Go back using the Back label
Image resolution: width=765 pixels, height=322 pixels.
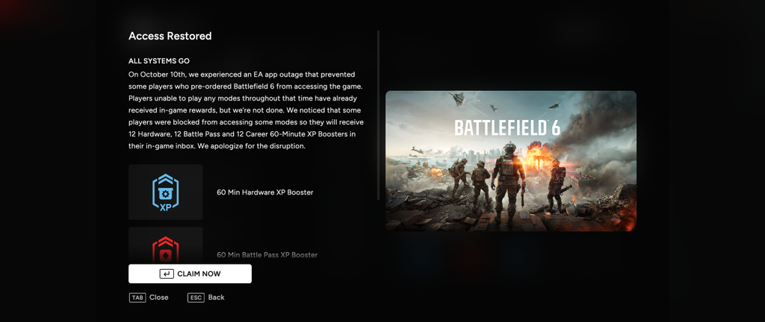pyautogui.click(x=216, y=297)
